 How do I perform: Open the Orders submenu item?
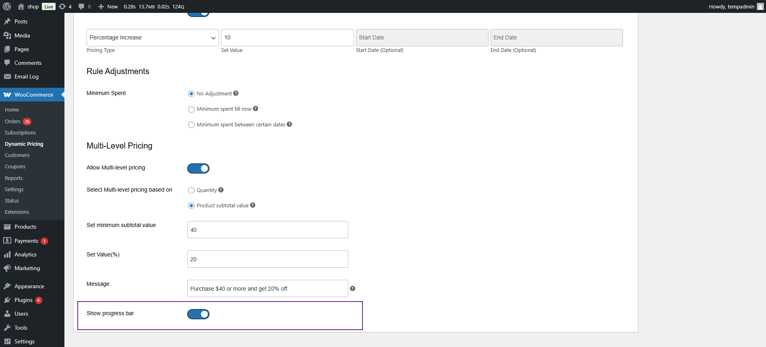click(13, 121)
